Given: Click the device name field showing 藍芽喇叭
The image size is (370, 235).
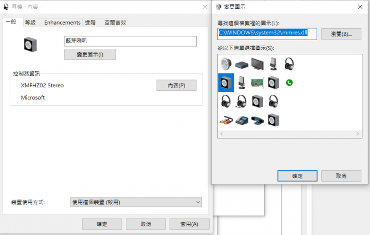Looking at the screenshot, I should (130, 41).
